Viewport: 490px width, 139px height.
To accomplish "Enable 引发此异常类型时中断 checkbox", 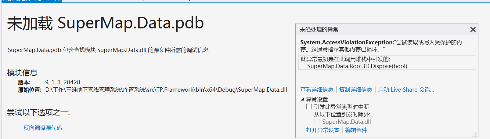I will pyautogui.click(x=309, y=107).
